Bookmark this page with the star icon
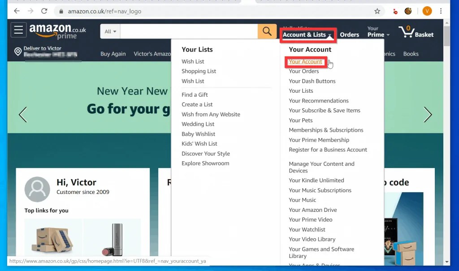This screenshot has height=271, width=459. 378,10
